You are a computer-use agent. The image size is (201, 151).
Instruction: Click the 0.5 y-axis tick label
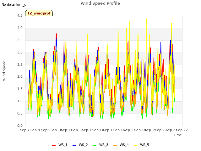pyautogui.click(x=20, y=113)
